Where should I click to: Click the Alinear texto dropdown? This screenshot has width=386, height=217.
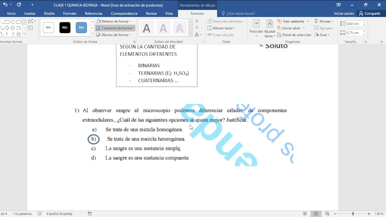click(221, 28)
